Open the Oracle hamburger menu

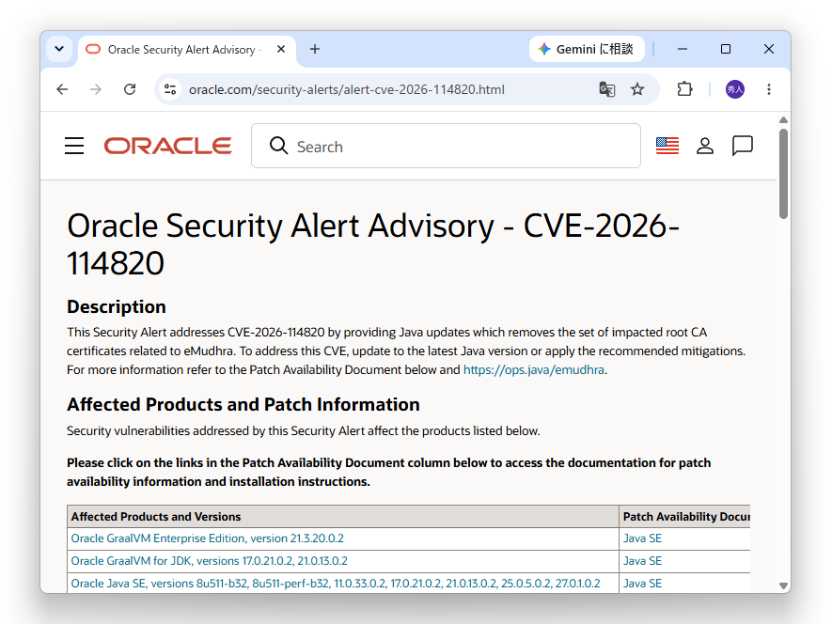click(x=74, y=146)
